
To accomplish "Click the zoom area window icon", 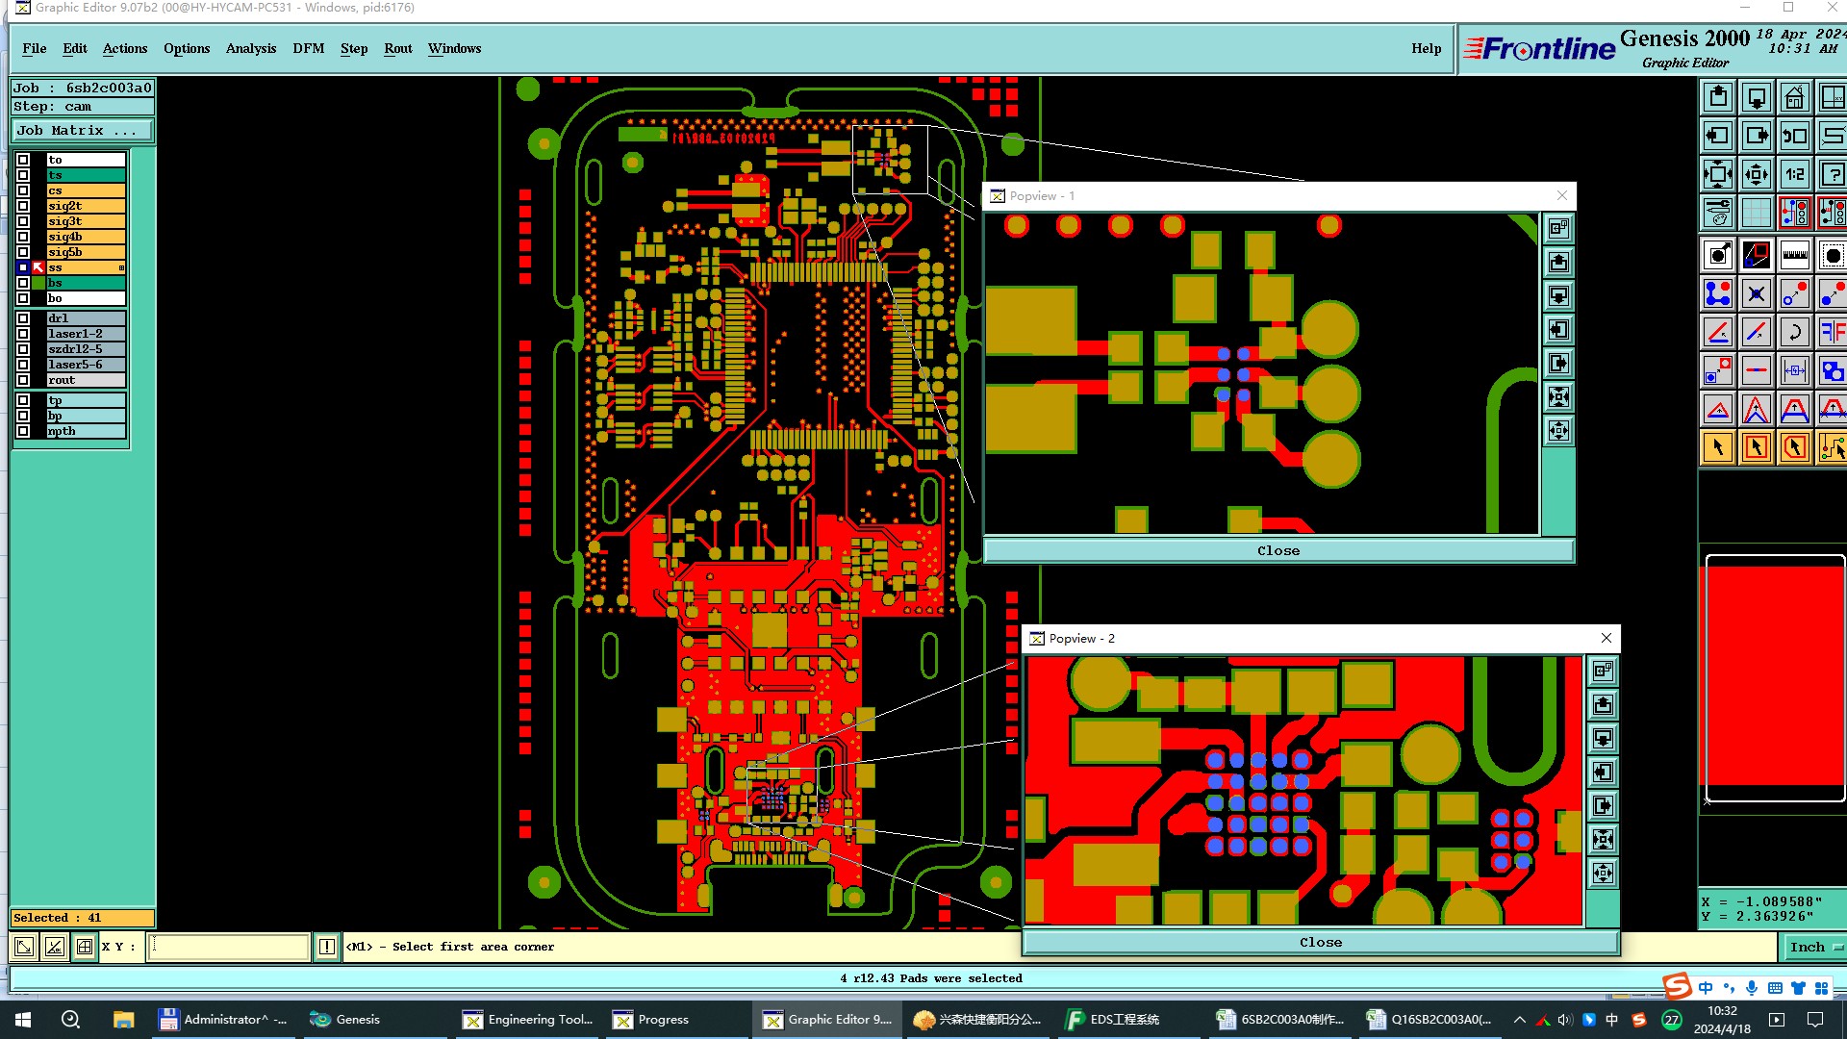I will (x=1757, y=255).
